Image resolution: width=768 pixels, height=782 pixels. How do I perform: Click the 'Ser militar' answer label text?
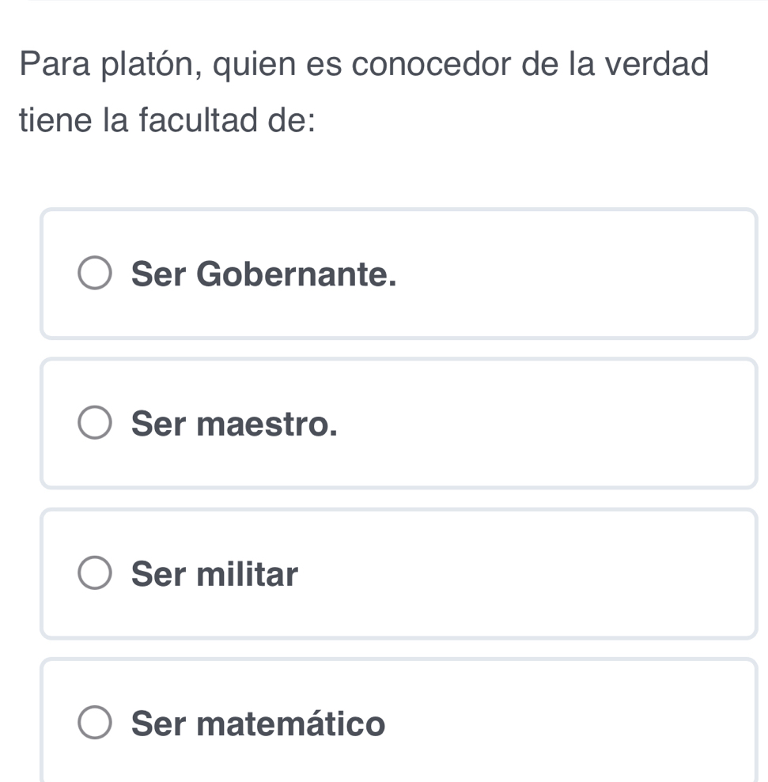point(216,573)
